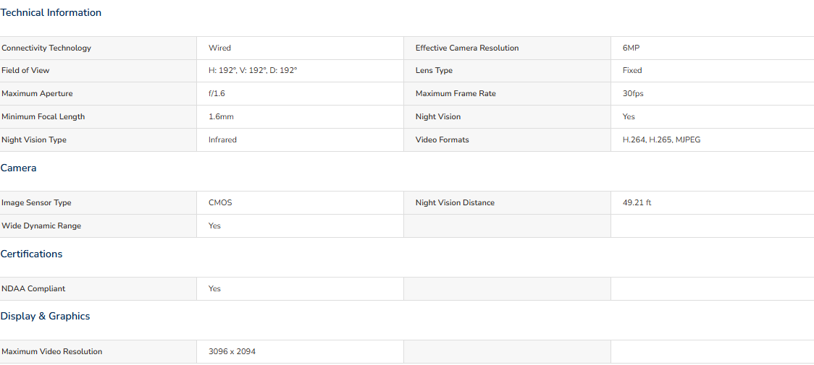814x365 pixels.
Task: Select the 3096 x 2094 video resolution value
Action: pos(232,351)
